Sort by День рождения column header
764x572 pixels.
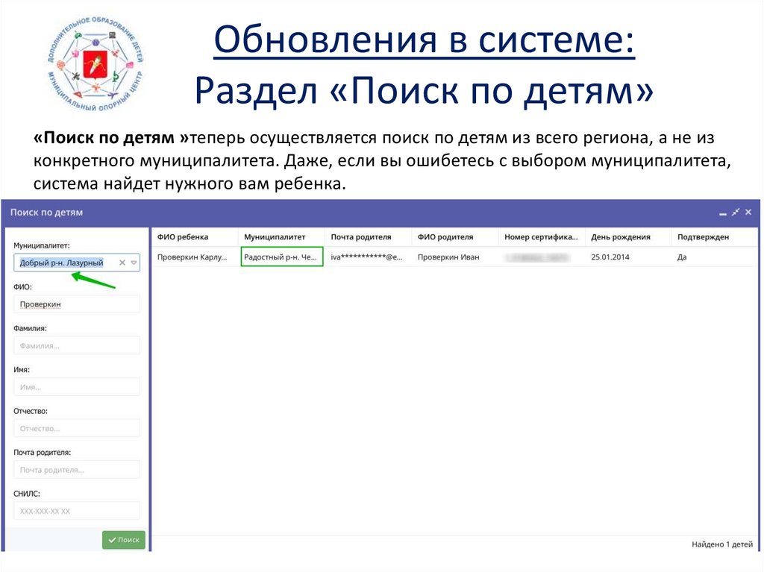click(x=628, y=237)
